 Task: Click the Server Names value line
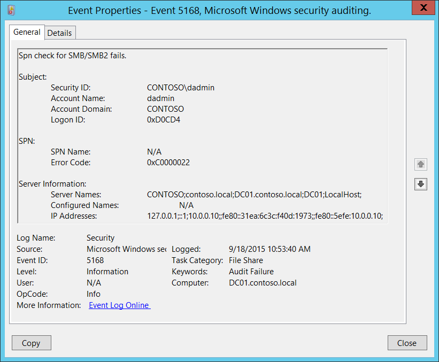[x=254, y=195]
